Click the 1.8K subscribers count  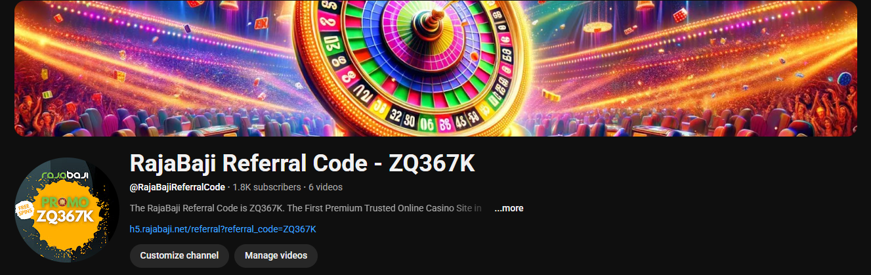click(x=266, y=187)
